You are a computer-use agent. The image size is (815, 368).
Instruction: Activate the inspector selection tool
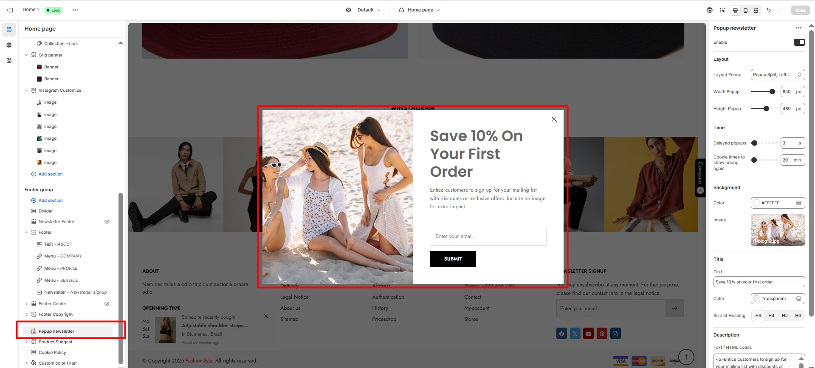(x=722, y=10)
